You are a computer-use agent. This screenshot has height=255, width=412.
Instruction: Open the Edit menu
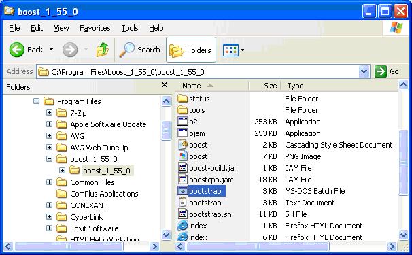(x=37, y=28)
